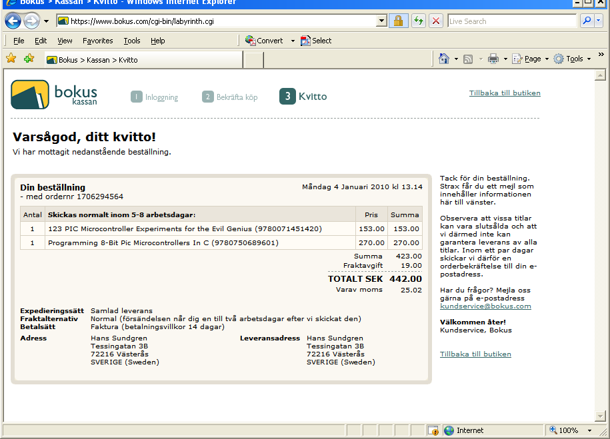Click the Select toolbar button
Image resolution: width=610 pixels, height=439 pixels.
(316, 41)
